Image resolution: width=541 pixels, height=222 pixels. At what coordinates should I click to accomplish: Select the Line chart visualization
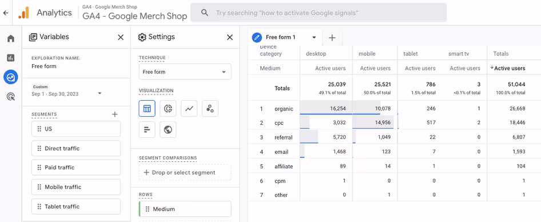pos(189,109)
